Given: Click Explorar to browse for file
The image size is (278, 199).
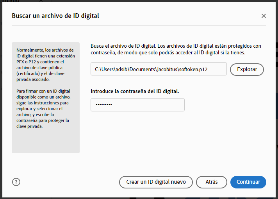Looking at the screenshot, I should point(247,69).
